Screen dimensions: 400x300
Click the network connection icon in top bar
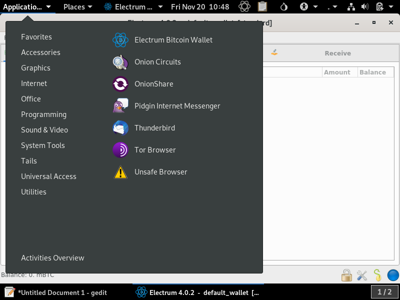(351, 6)
